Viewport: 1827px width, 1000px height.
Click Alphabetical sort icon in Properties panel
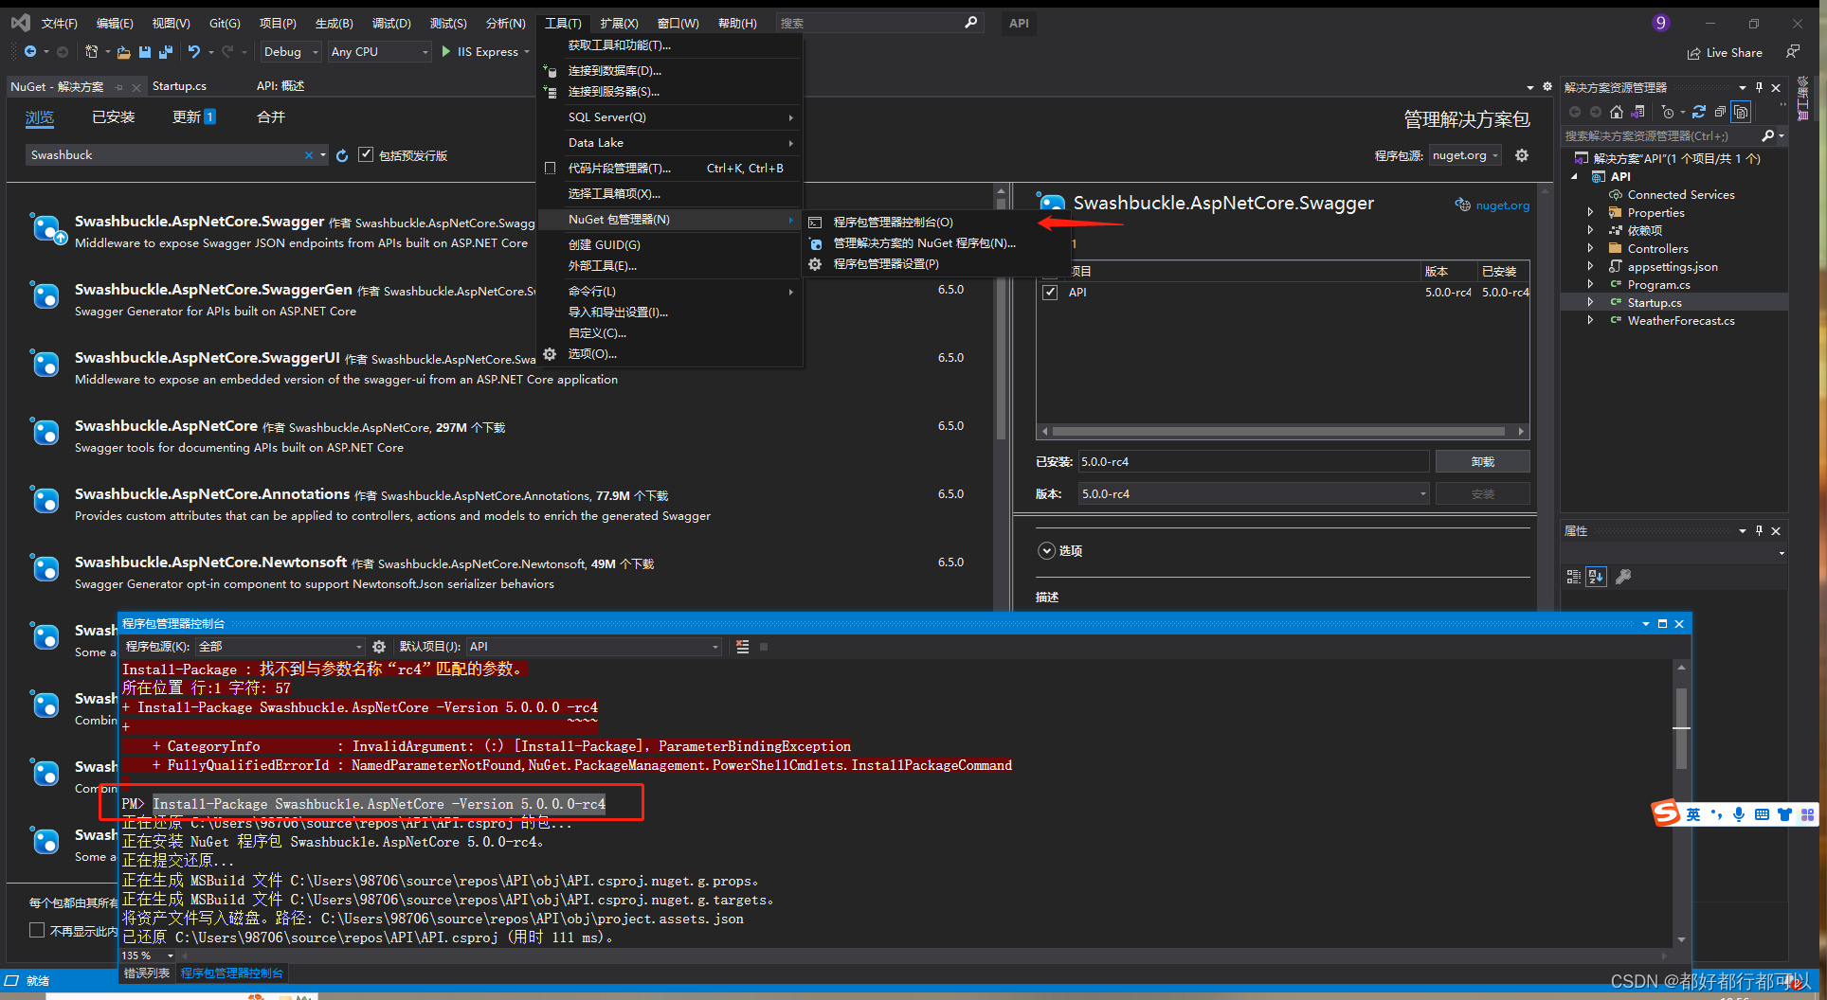(x=1597, y=577)
